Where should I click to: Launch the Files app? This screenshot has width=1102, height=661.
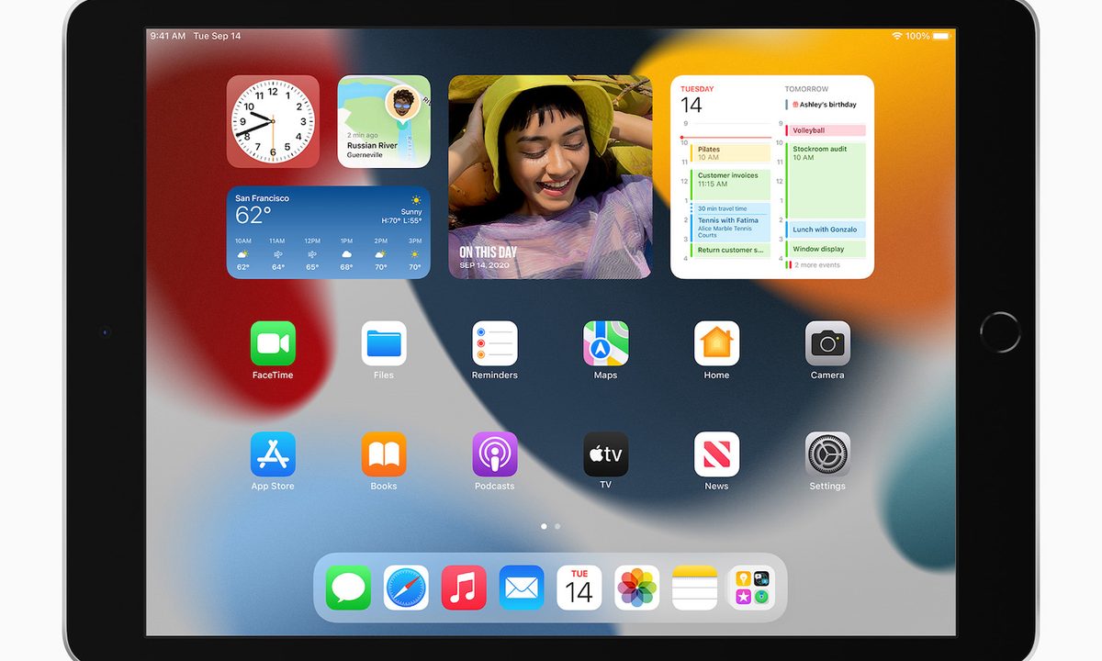pos(384,344)
